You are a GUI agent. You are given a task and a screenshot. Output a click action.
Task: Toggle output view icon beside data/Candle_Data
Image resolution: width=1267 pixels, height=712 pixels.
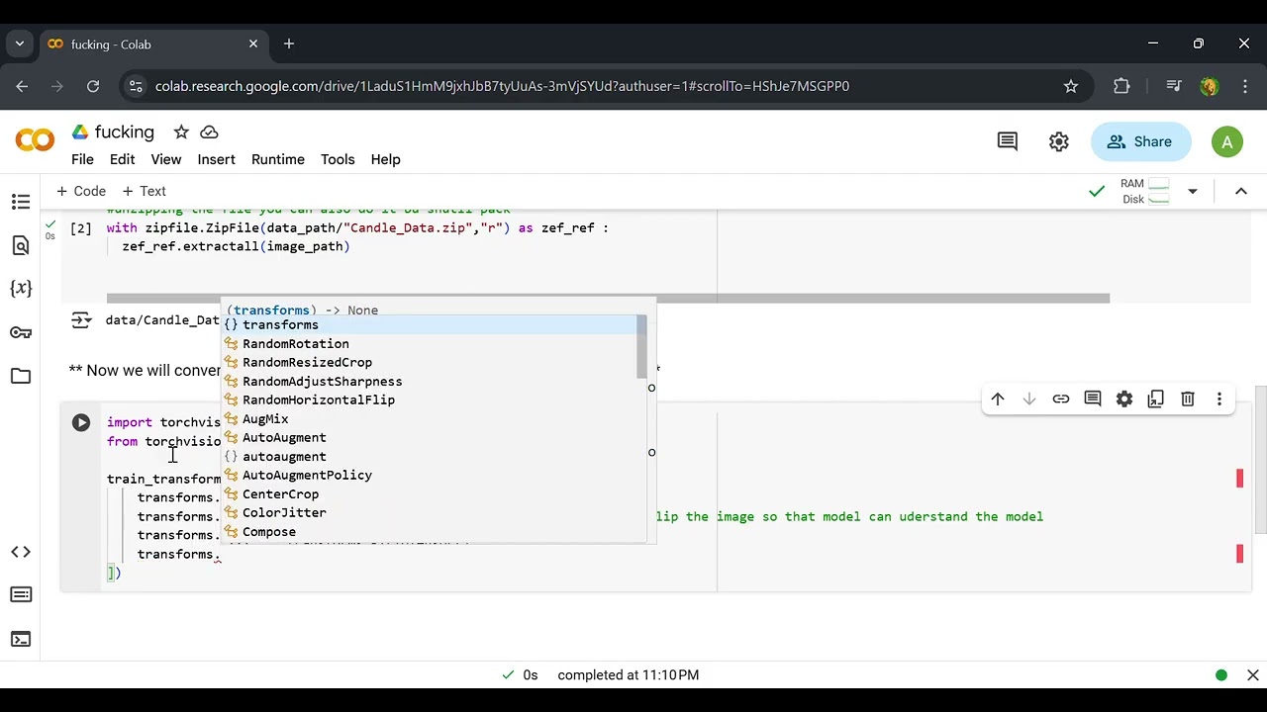click(81, 319)
